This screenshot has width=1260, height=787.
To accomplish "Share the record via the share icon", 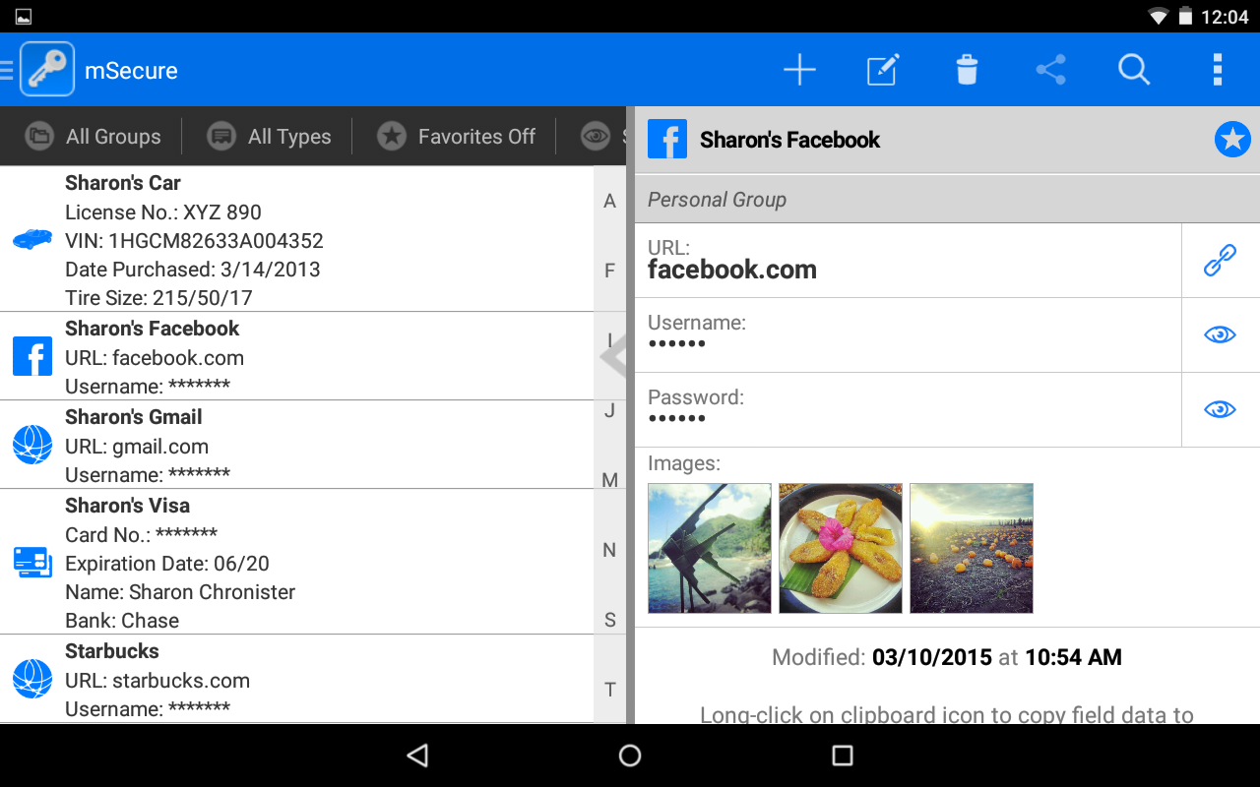I will point(1050,69).
